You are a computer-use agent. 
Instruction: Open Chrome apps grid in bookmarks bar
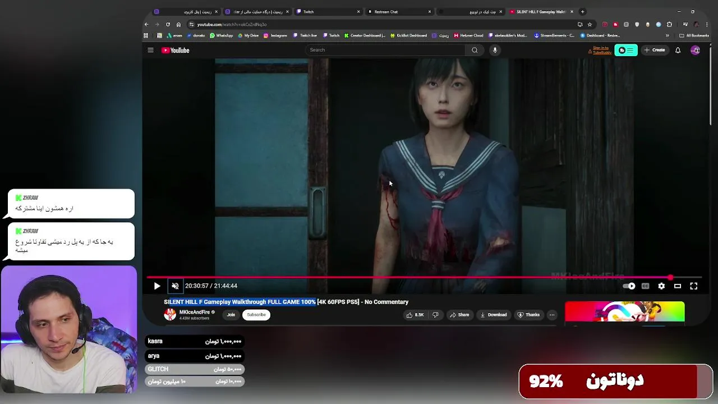point(146,35)
